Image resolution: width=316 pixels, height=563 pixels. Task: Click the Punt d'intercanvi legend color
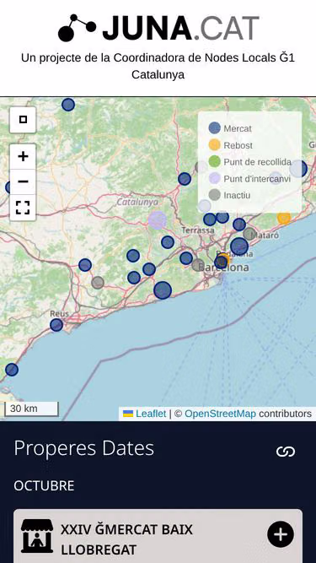pyautogui.click(x=214, y=178)
